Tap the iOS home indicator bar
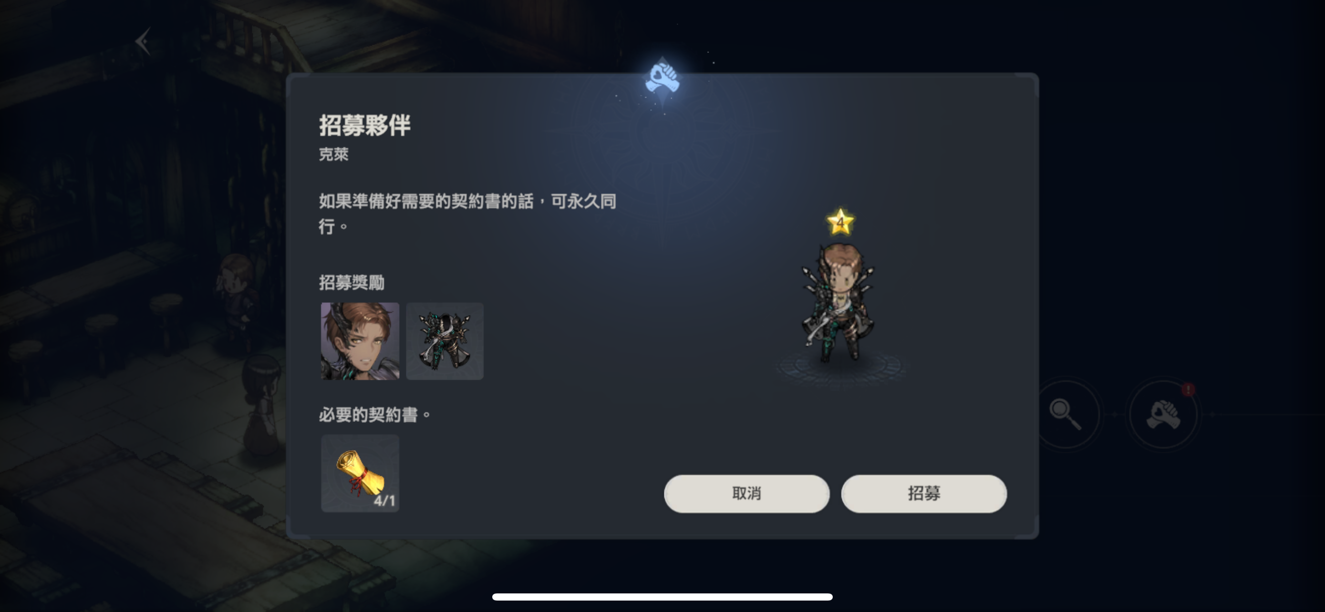 [662, 597]
